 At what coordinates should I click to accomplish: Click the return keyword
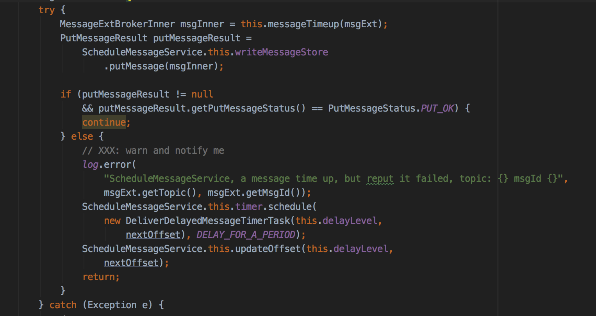98,277
